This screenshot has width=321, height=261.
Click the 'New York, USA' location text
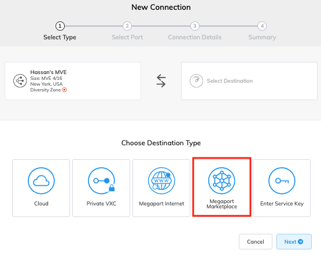(46, 84)
